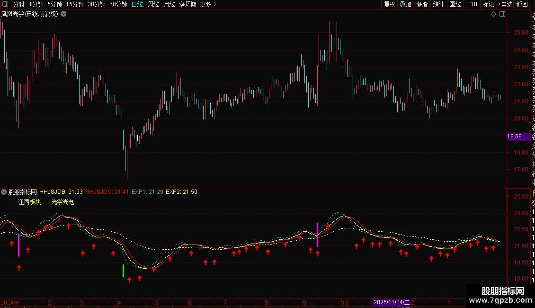Open the 复权 adjustment menu
535x308 pixels.
(x=389, y=4)
